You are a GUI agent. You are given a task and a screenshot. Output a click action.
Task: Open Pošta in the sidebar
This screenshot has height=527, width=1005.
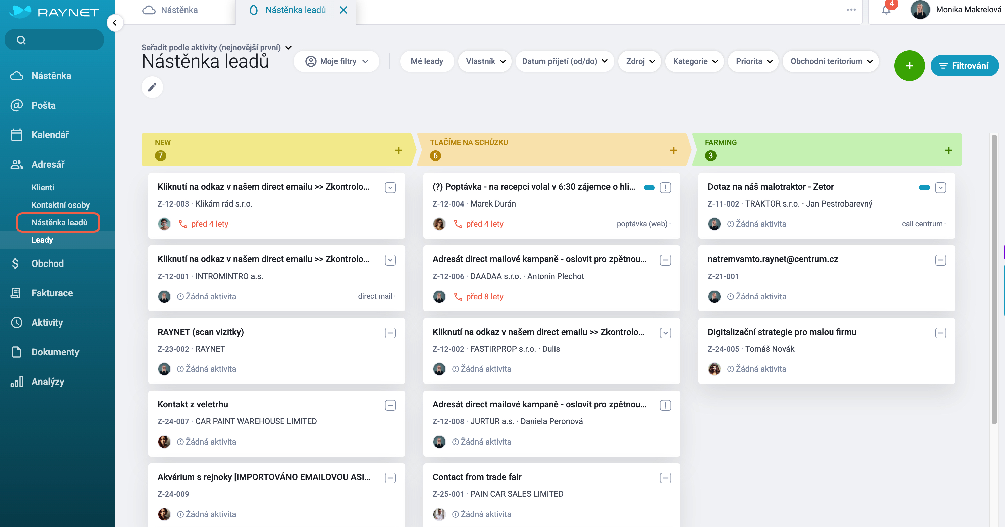tap(43, 105)
